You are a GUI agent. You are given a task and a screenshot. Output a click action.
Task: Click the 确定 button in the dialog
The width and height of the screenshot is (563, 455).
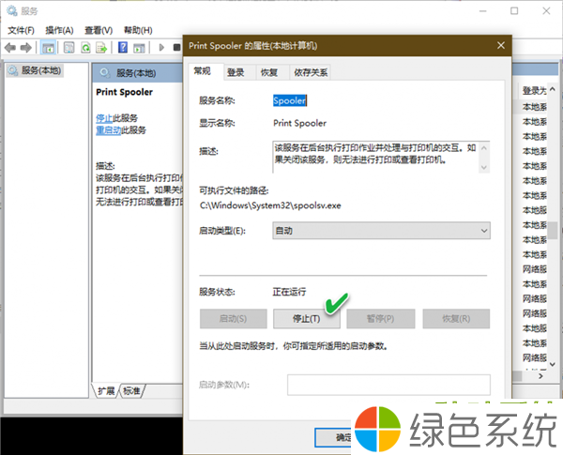[x=333, y=437]
